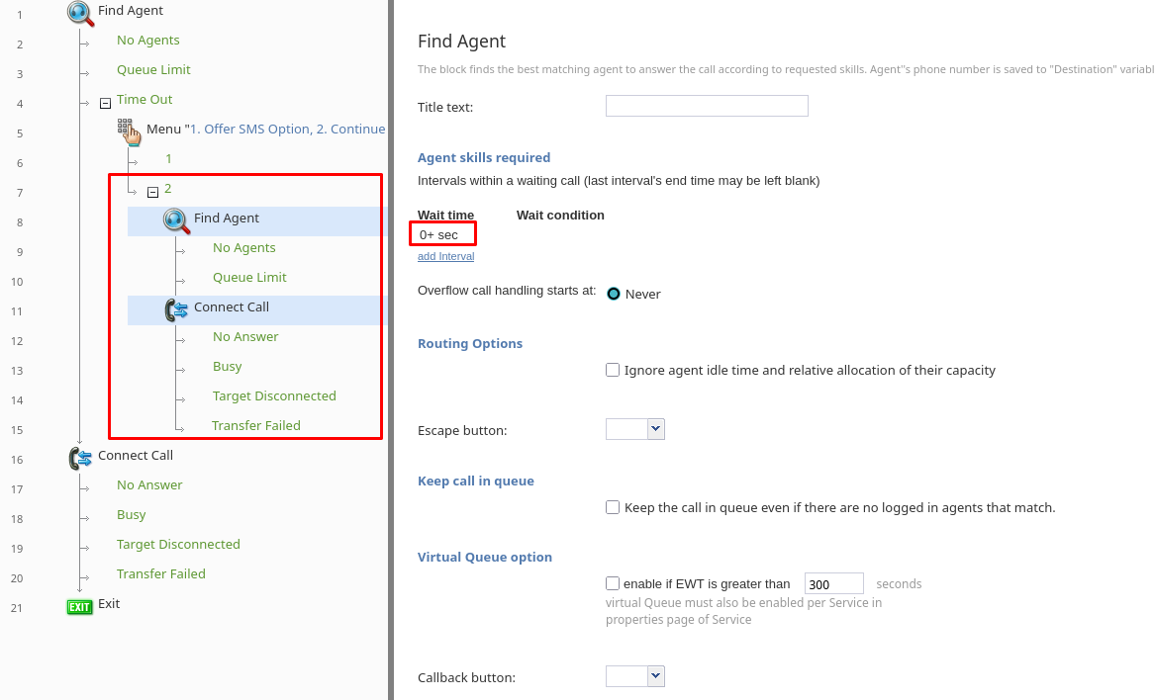This screenshot has width=1155, height=700.
Task: Check Keep the call in queue option
Action: [x=614, y=507]
